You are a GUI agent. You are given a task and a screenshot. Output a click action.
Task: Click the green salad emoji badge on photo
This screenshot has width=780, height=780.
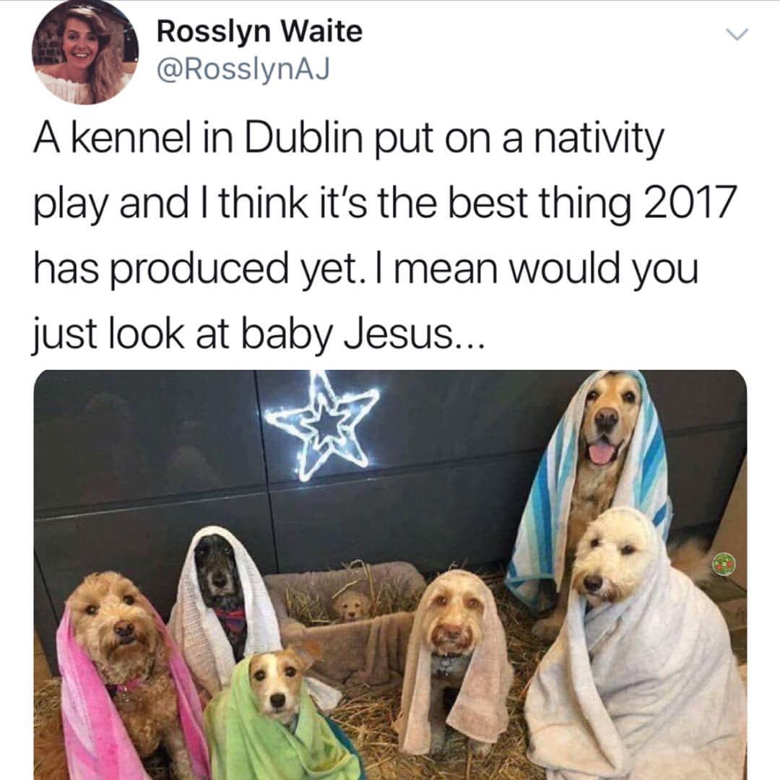(x=723, y=564)
